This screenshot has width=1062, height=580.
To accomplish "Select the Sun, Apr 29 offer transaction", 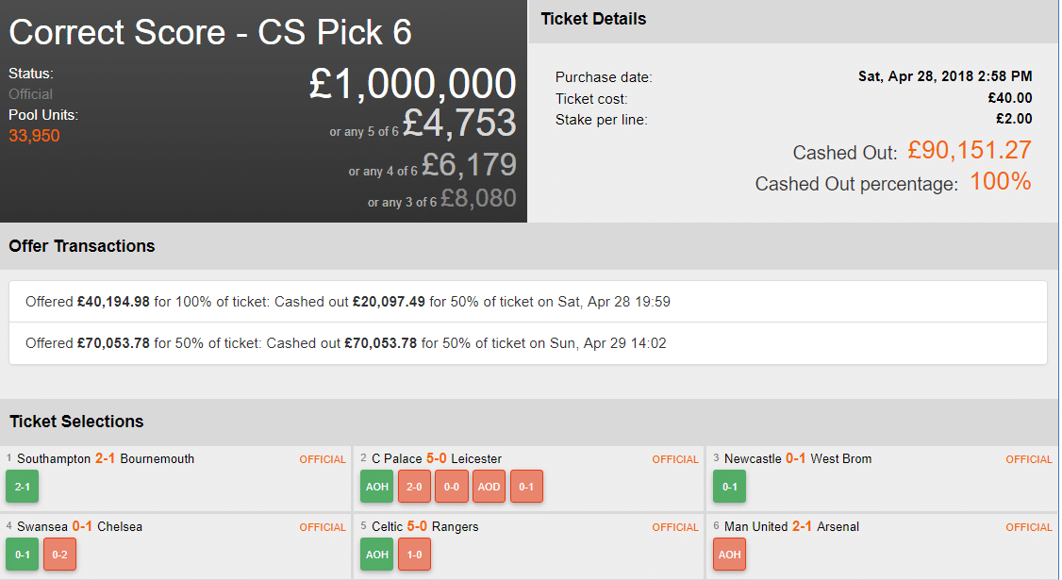I will pyautogui.click(x=527, y=343).
